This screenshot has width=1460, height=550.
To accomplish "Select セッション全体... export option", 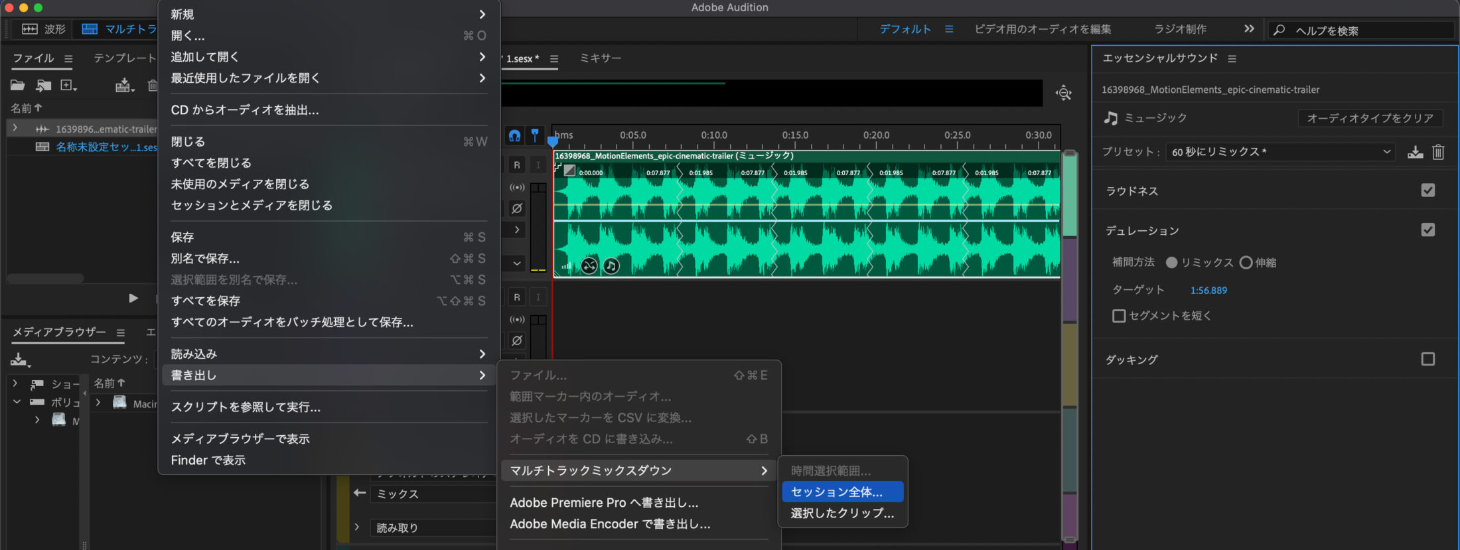I will coord(842,492).
